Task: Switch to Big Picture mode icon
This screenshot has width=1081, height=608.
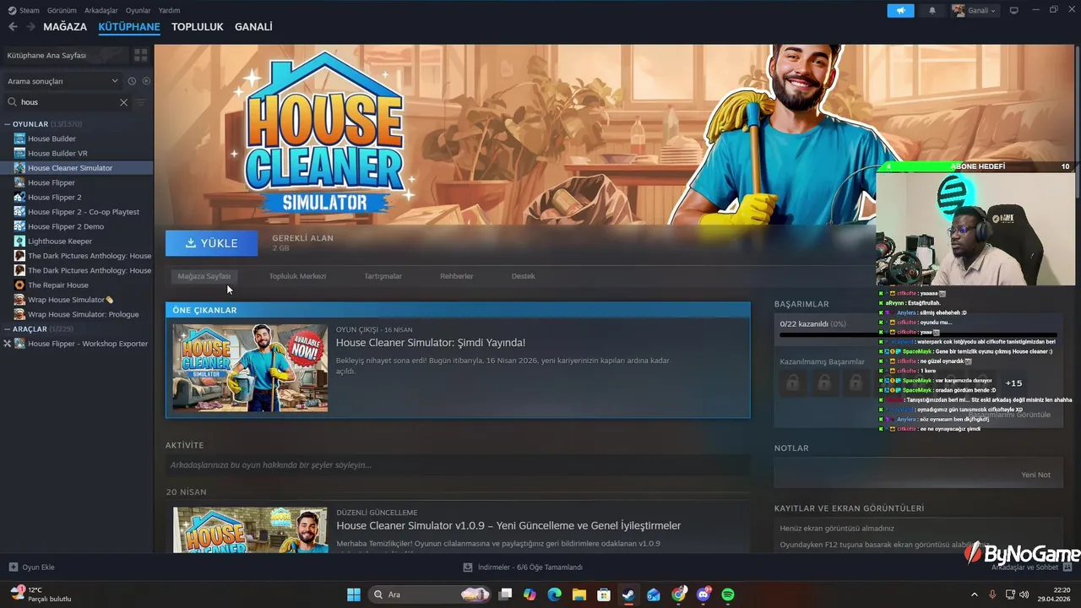Action: coord(1014,10)
